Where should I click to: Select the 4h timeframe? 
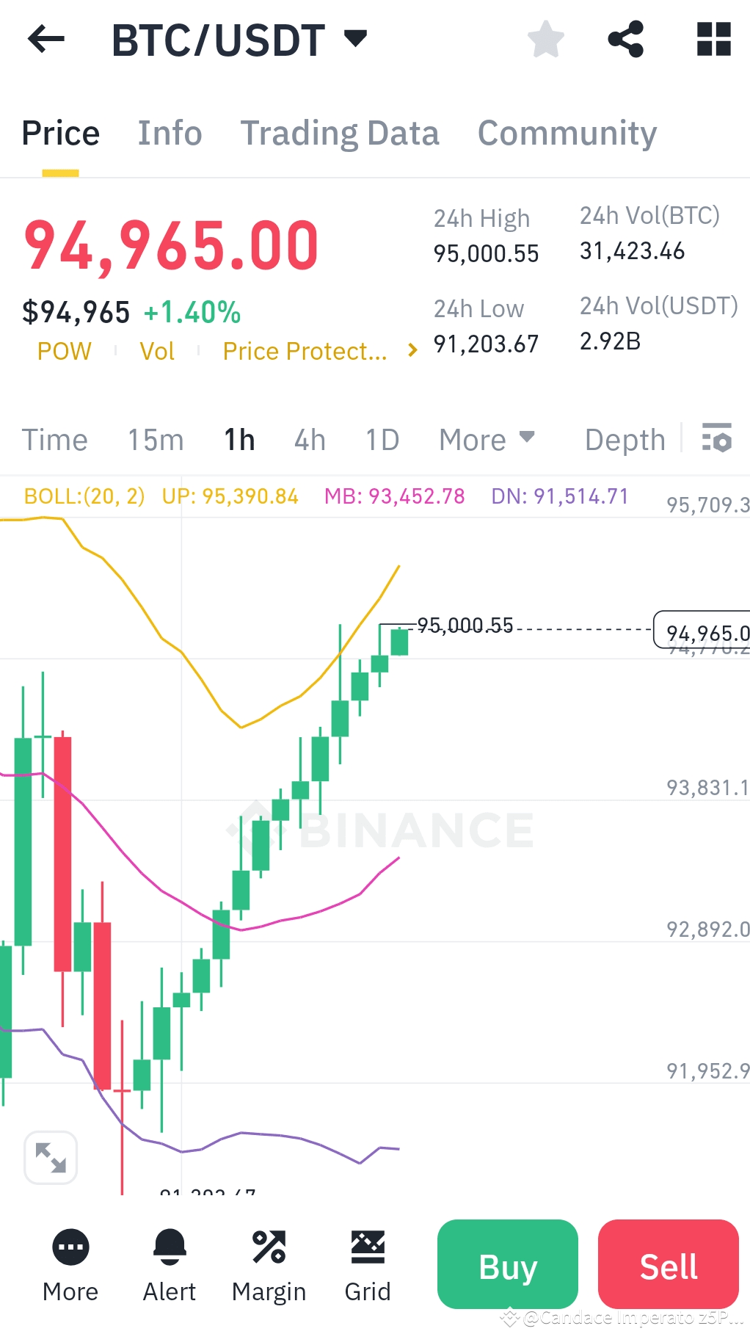[x=307, y=439]
